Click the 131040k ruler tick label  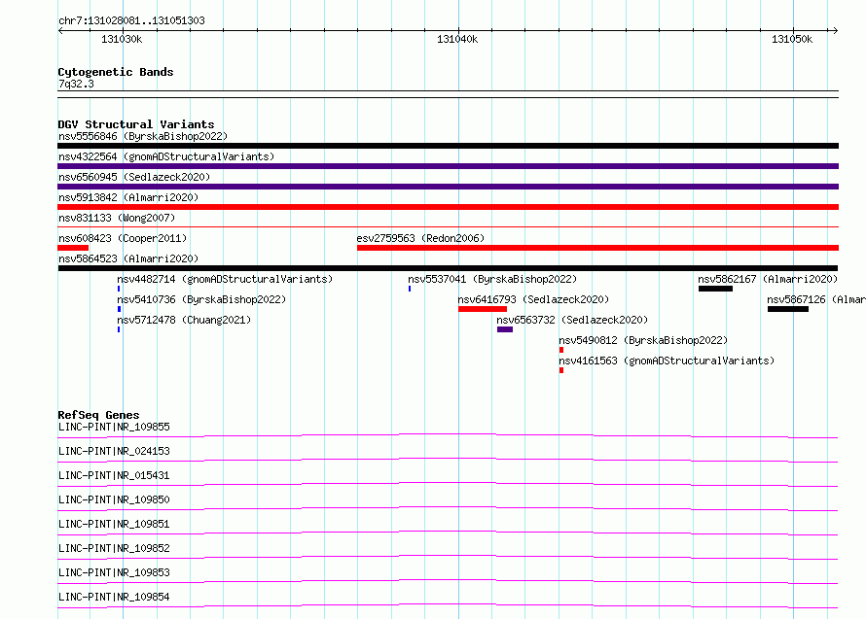457,39
